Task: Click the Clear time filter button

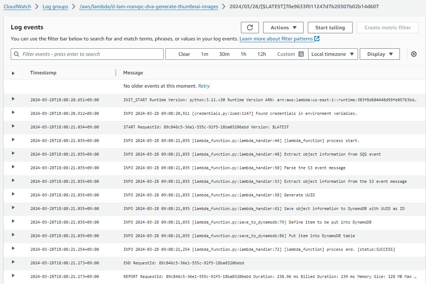Action: pos(184,54)
